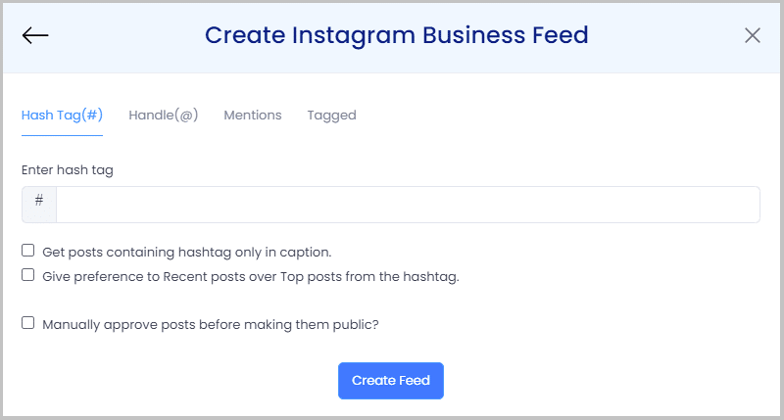Click the blue underline beneath Hash Tag tab
The width and height of the screenshot is (784, 420).
(62, 135)
